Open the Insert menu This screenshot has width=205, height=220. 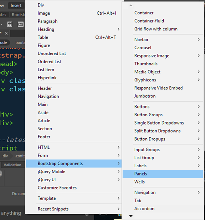16,5
